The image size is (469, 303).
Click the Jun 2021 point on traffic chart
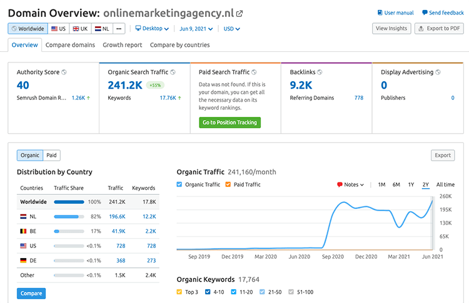(x=432, y=201)
